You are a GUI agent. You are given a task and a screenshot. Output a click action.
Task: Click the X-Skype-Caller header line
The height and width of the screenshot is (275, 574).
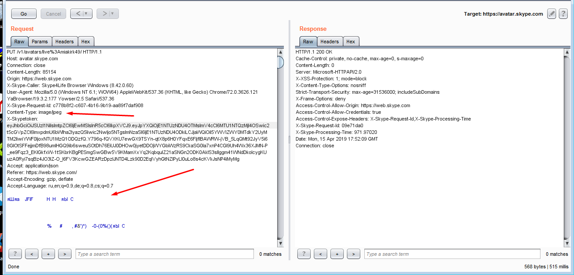pos(70,85)
